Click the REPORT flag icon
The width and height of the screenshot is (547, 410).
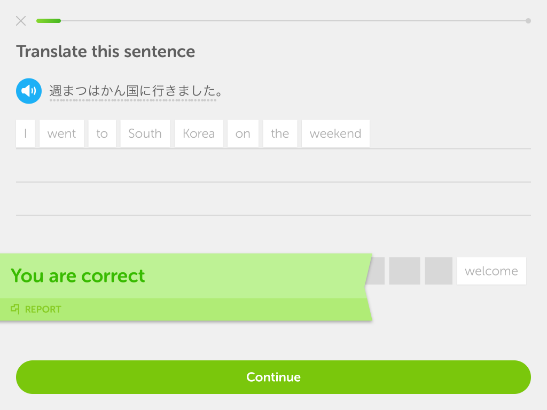click(15, 309)
